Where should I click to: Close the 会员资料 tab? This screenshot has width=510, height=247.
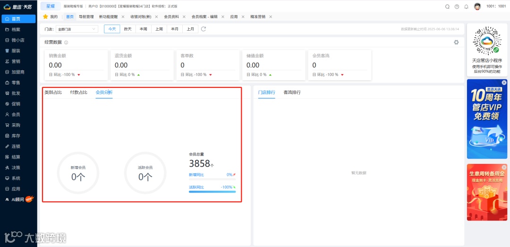point(184,17)
